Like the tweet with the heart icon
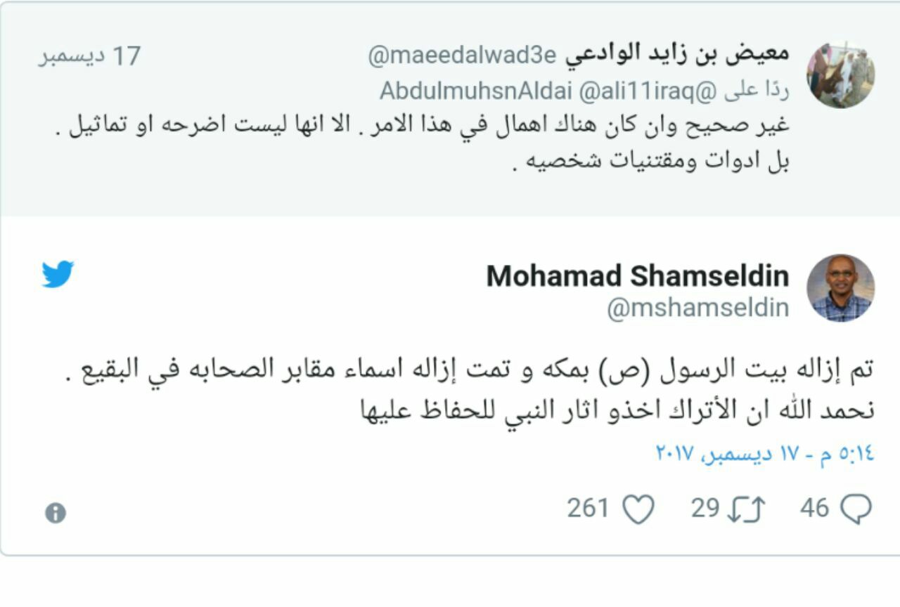Image resolution: width=900 pixels, height=607 pixels. [639, 509]
